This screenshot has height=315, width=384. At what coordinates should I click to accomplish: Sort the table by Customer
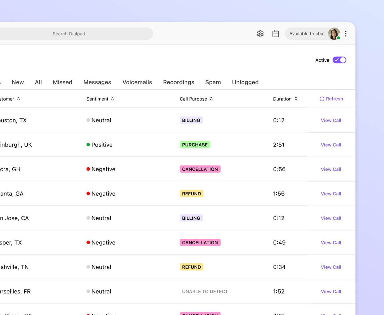click(x=18, y=99)
